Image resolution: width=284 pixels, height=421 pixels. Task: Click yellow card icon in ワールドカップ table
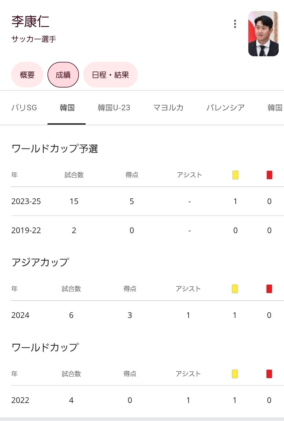point(235,374)
